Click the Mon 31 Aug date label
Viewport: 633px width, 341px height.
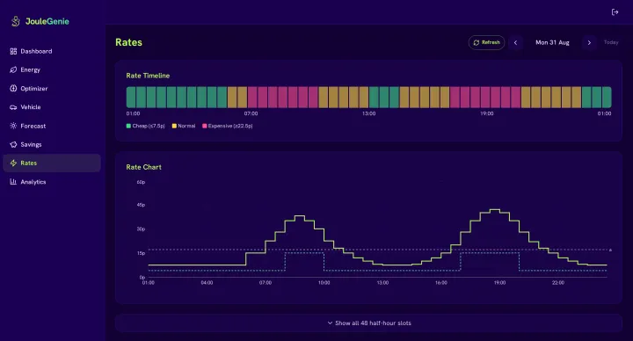pyautogui.click(x=552, y=42)
